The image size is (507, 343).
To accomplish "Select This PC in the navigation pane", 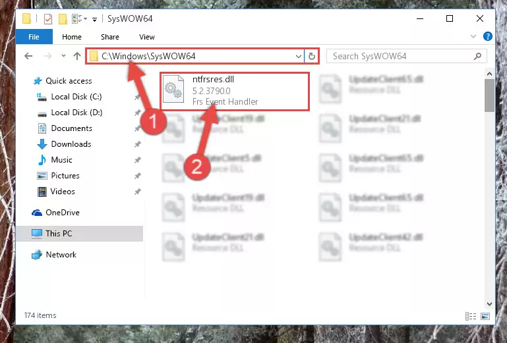I will pyautogui.click(x=79, y=234).
